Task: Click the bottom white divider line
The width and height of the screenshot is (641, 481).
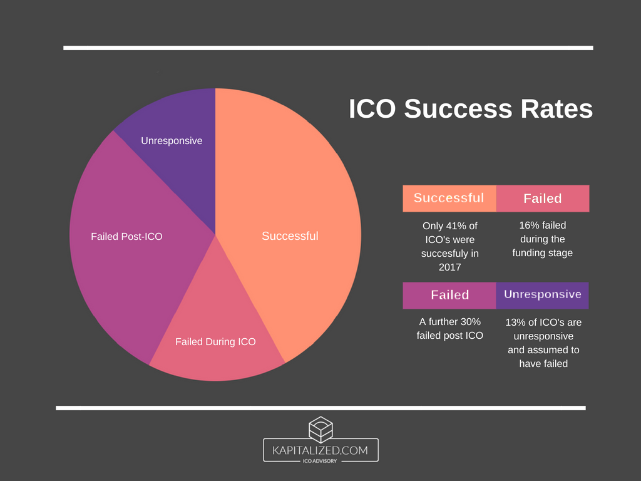Action: [x=320, y=408]
